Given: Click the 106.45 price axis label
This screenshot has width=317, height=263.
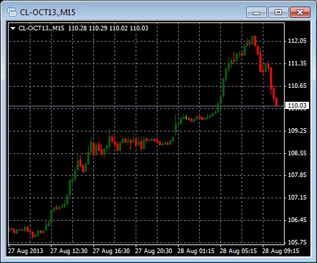Looking at the screenshot, I should pyautogui.click(x=297, y=220).
